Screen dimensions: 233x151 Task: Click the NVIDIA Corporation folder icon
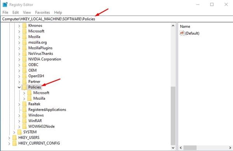[x=24, y=59]
